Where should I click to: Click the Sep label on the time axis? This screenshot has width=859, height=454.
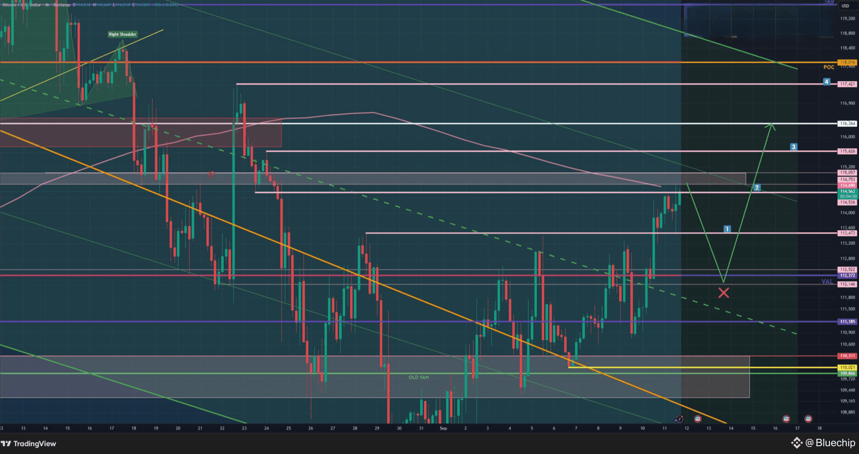(x=443, y=428)
